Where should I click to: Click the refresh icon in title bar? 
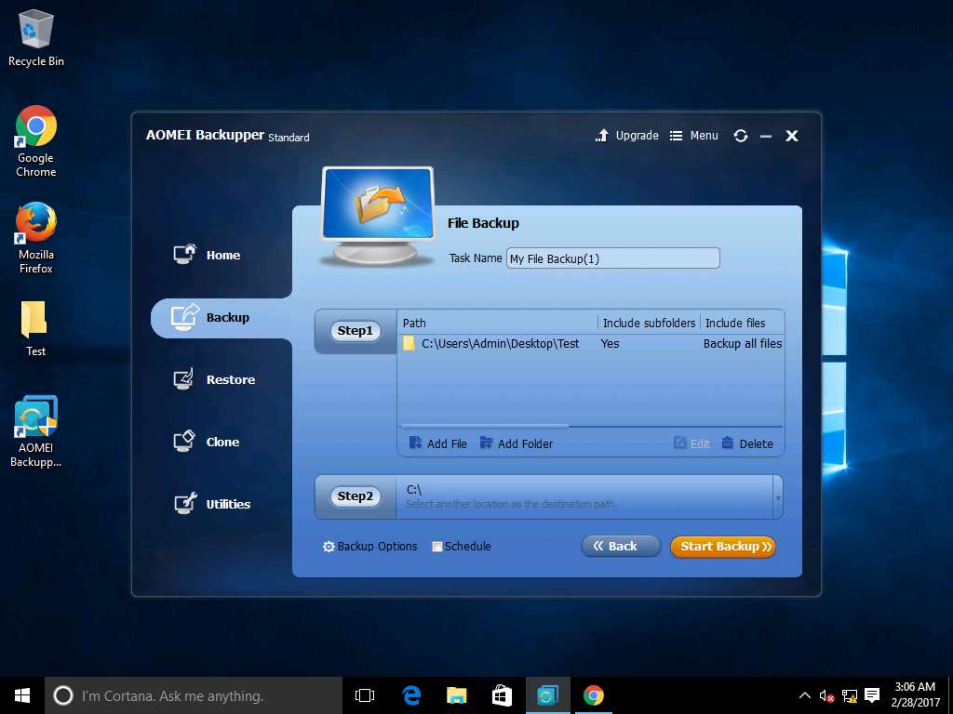pos(740,136)
